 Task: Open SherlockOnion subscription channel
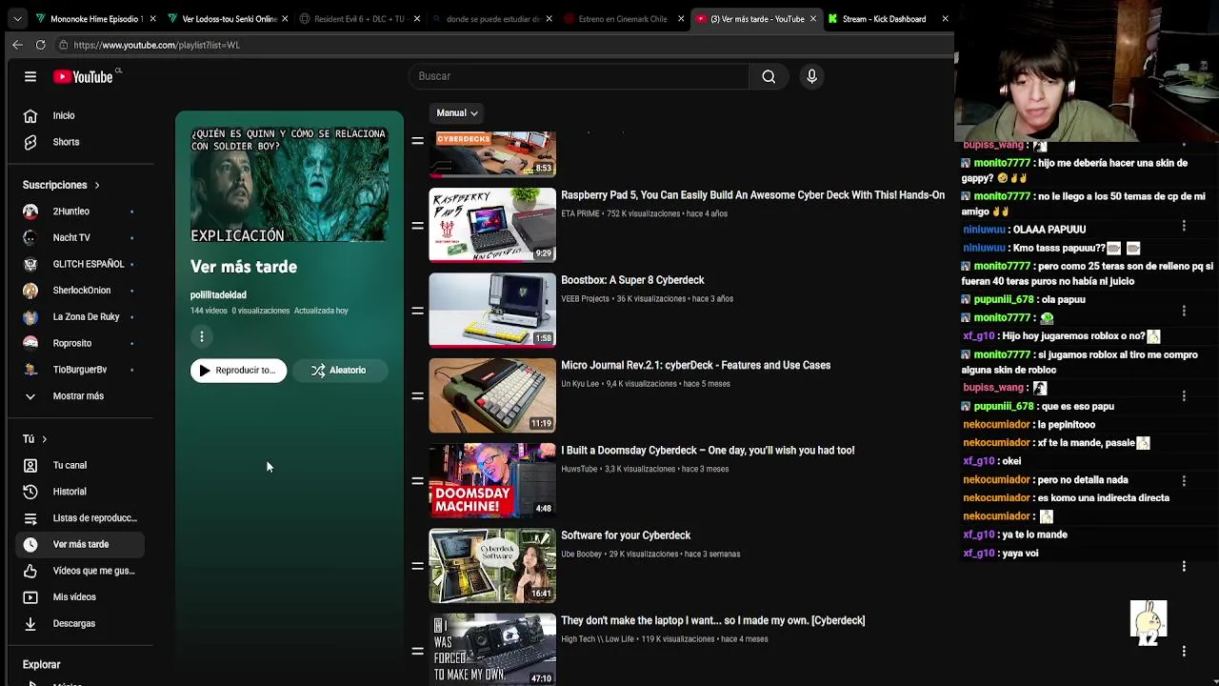[x=80, y=291]
